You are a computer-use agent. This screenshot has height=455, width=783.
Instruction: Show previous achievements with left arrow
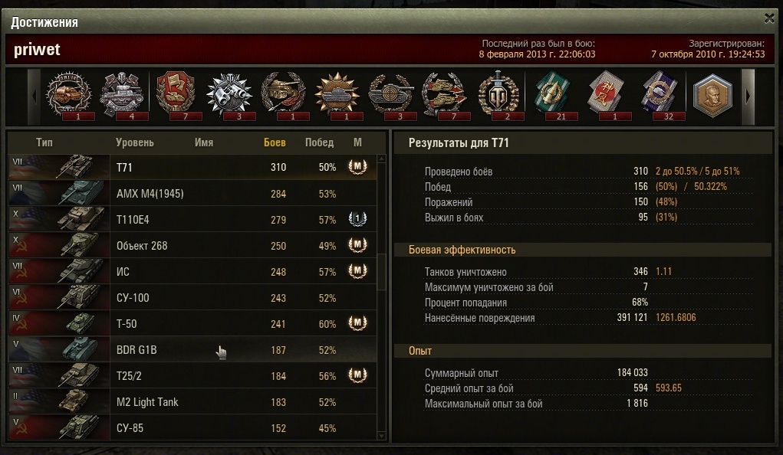[x=34, y=97]
